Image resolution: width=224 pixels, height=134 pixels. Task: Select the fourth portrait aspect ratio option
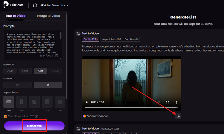pyautogui.click(x=47, y=102)
